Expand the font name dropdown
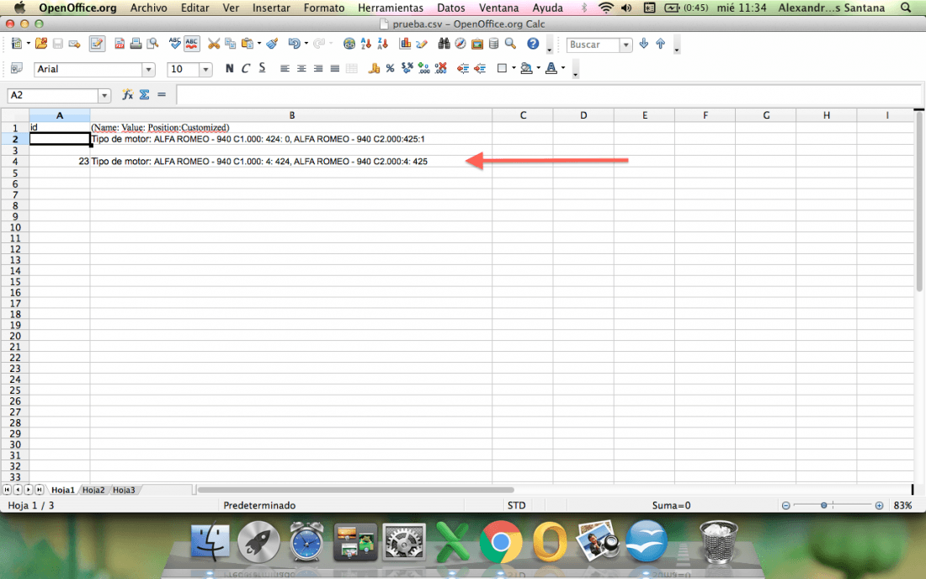This screenshot has height=579, width=926. 148,70
